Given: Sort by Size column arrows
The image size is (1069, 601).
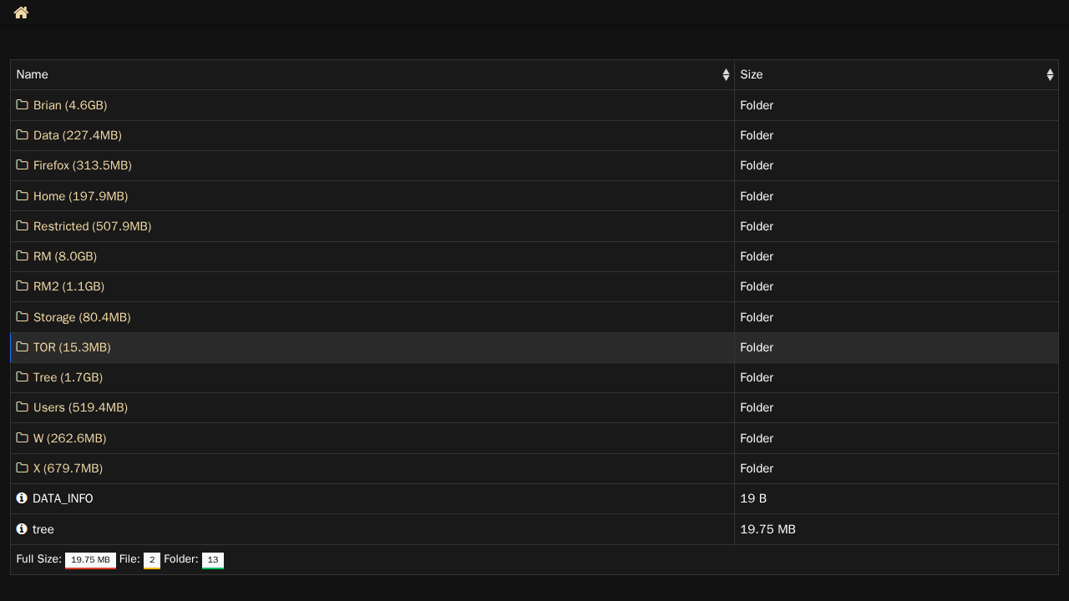Looking at the screenshot, I should click(1050, 74).
